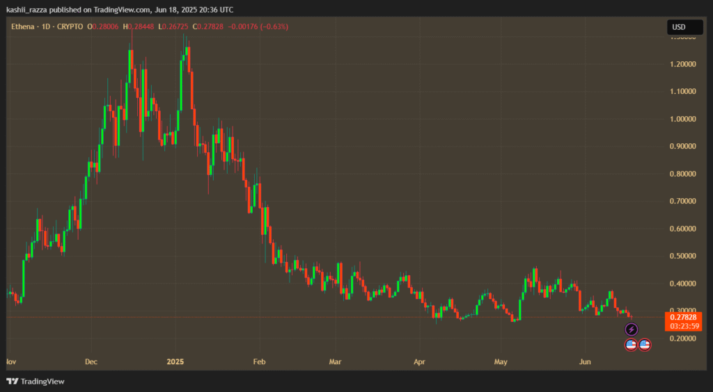Image resolution: width=713 pixels, height=392 pixels.
Task: Click the change value −0.00176 (−0.63%)
Action: (x=258, y=27)
